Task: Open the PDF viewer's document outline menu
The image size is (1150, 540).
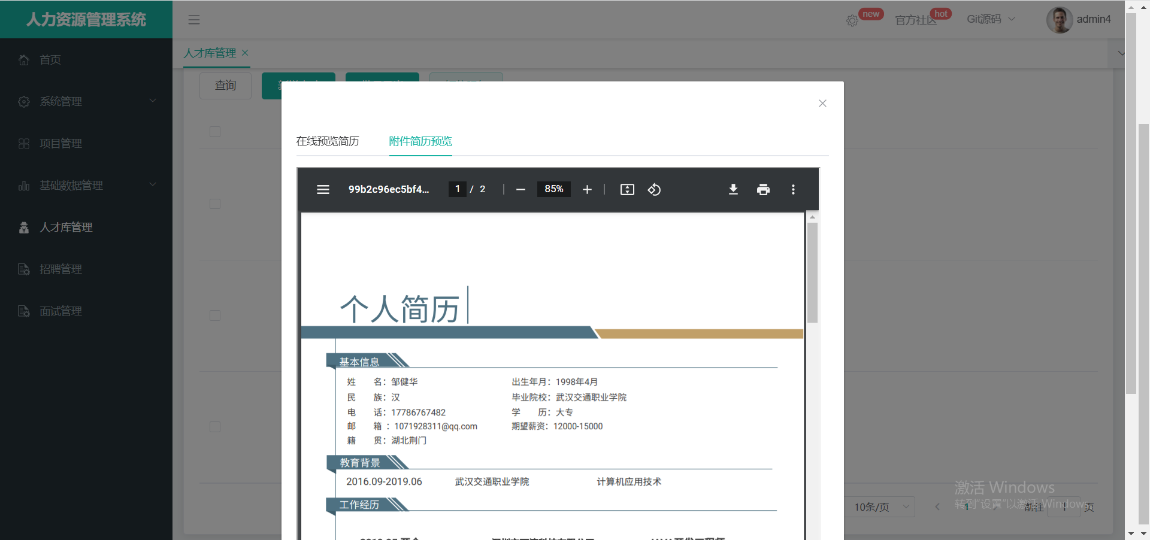Action: (323, 189)
